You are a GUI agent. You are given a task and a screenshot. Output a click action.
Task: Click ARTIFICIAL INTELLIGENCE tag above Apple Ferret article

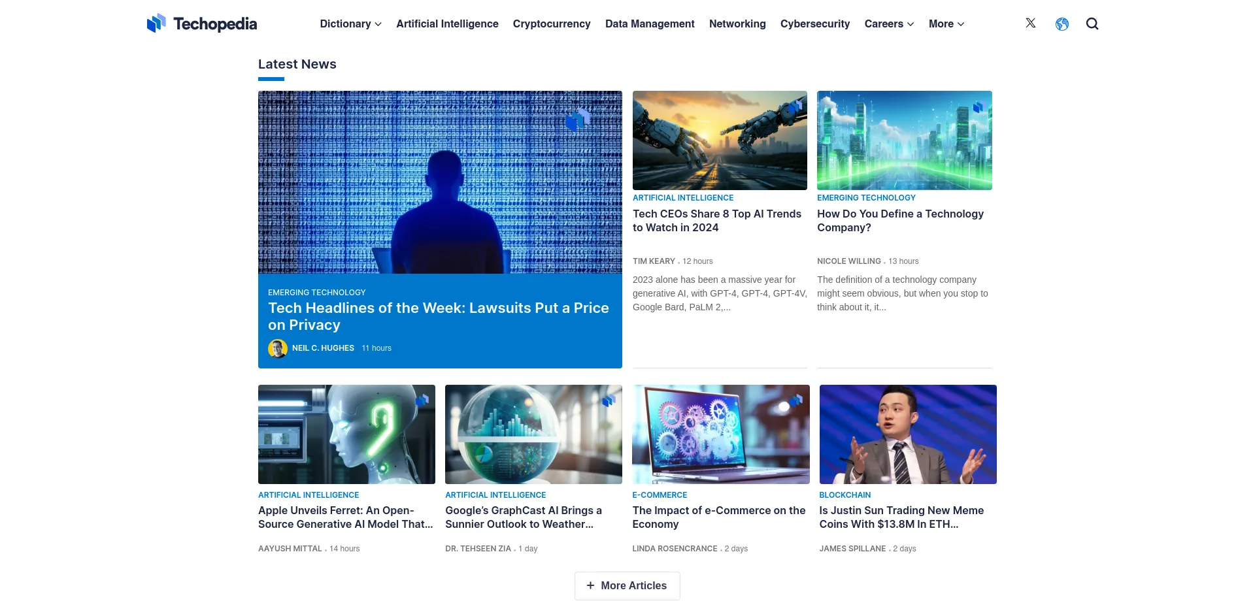pyautogui.click(x=309, y=495)
